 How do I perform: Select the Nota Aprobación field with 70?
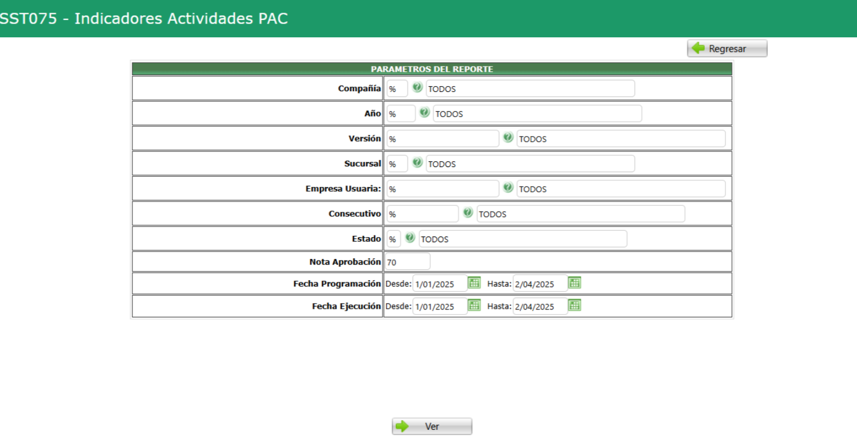pos(408,262)
